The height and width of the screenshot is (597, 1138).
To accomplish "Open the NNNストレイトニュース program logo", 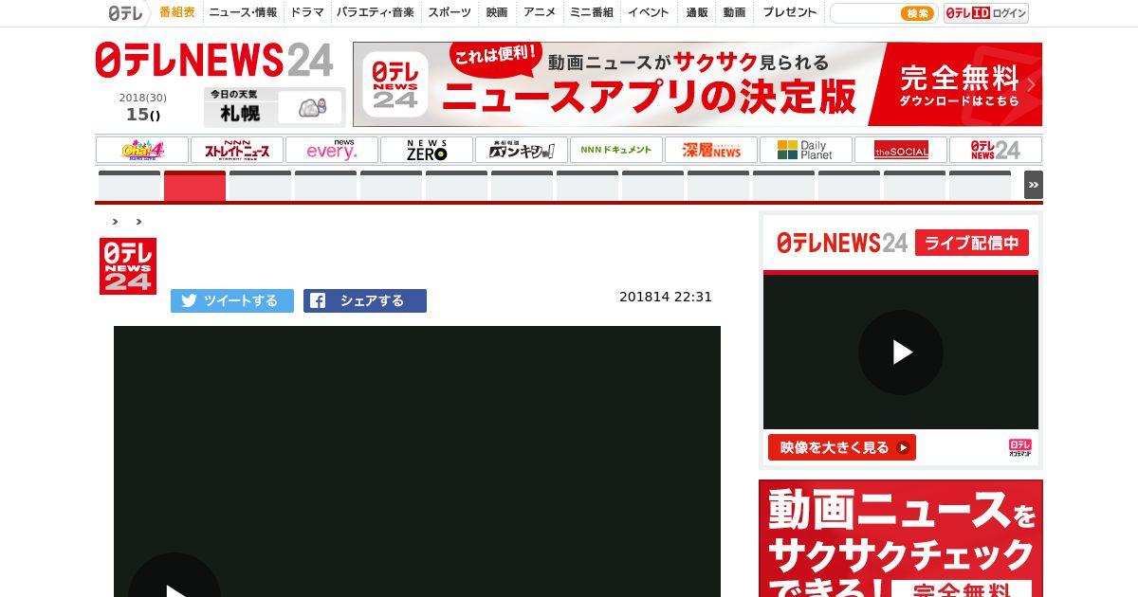I will [237, 150].
